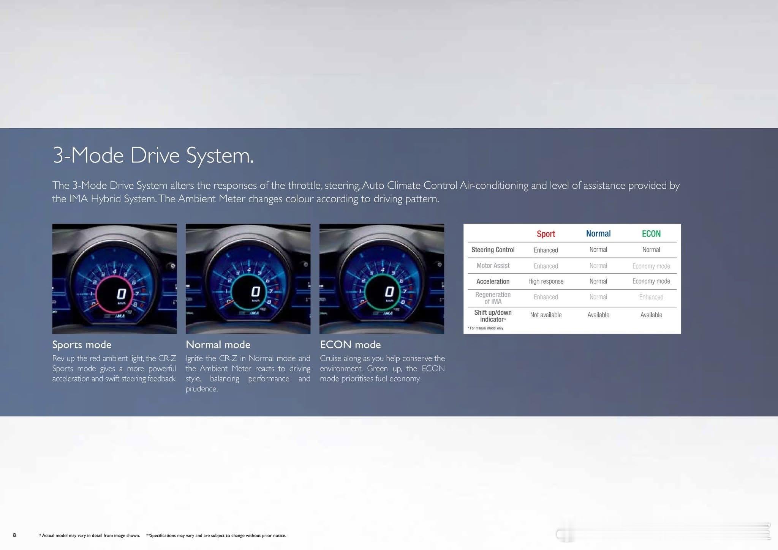Click the ECON mode gauge image
Screen dimensions: 778x550
382,279
